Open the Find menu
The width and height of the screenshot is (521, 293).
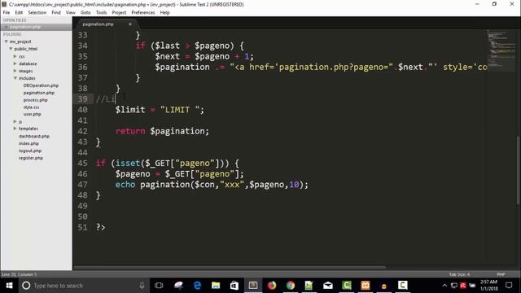(56, 13)
